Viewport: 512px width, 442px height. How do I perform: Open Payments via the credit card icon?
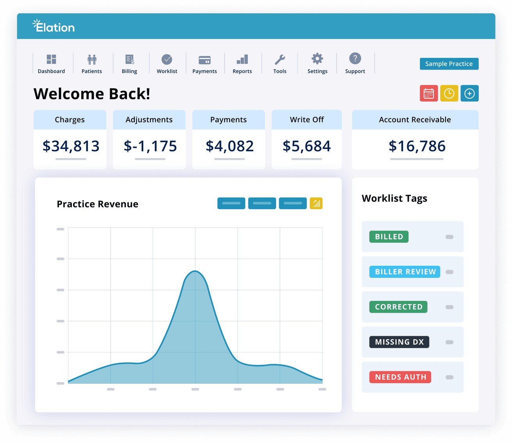(205, 59)
